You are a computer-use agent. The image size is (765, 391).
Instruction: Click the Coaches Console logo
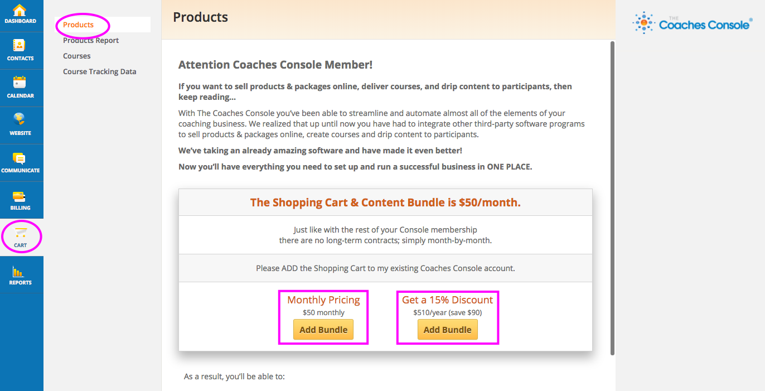[692, 23]
